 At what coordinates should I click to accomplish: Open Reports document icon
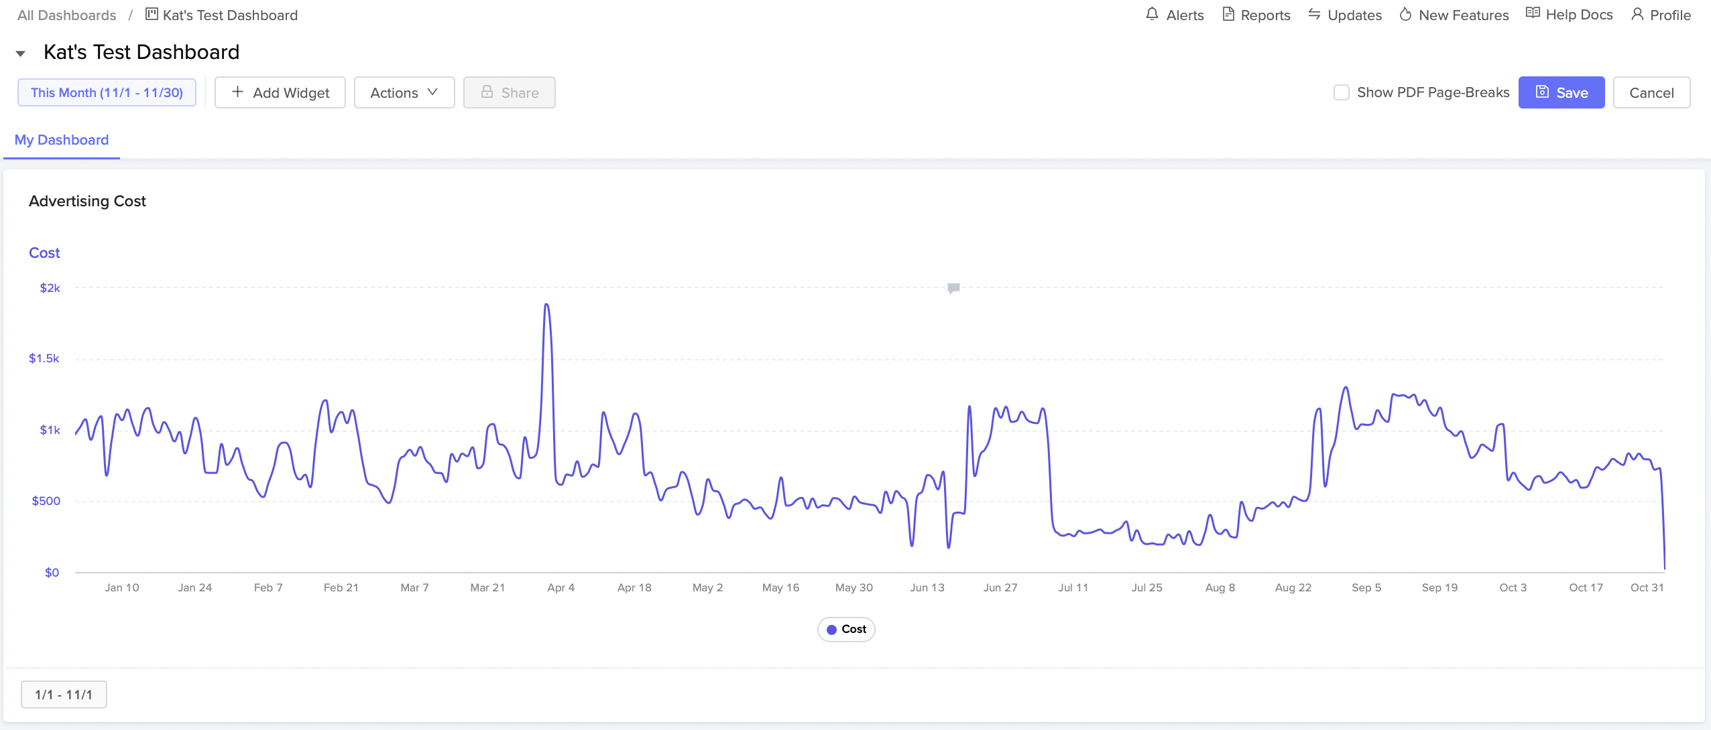point(1228,14)
